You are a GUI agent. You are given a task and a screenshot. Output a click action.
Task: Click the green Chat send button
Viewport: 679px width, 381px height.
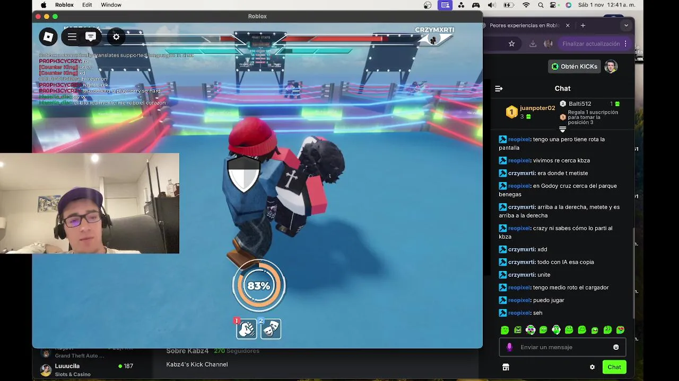coord(614,367)
